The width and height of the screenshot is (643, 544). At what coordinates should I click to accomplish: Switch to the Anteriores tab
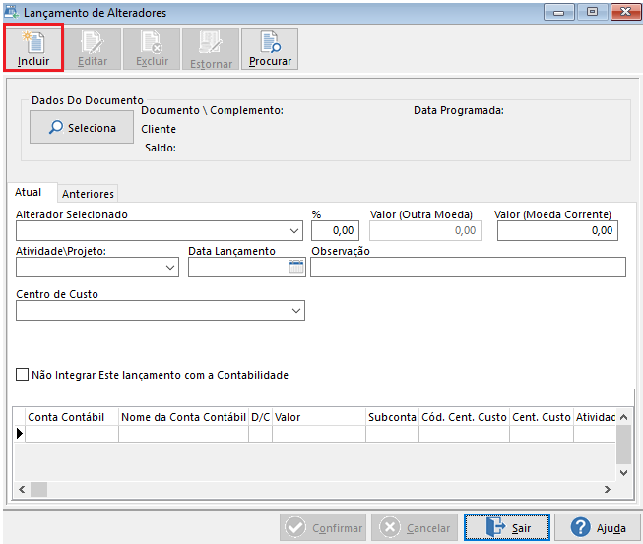[88, 194]
